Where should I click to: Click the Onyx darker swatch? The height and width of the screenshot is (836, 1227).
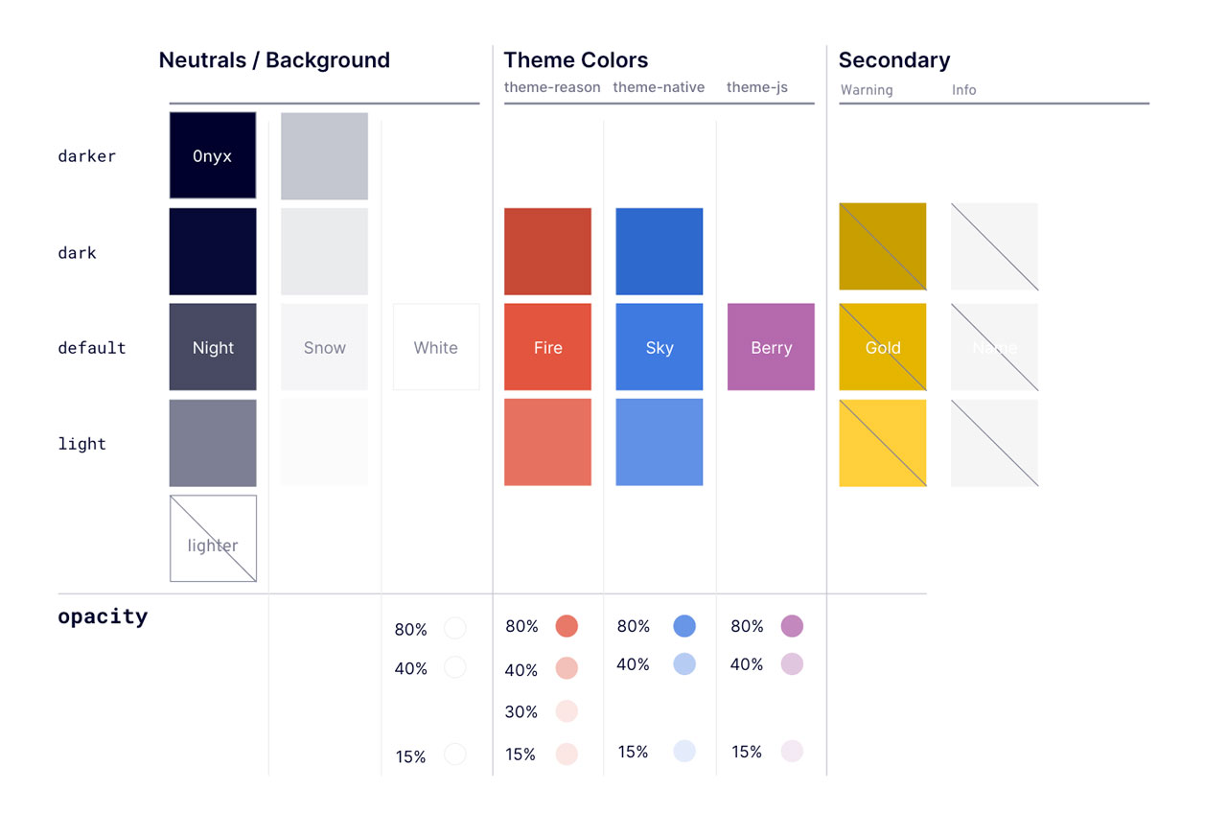pos(213,155)
